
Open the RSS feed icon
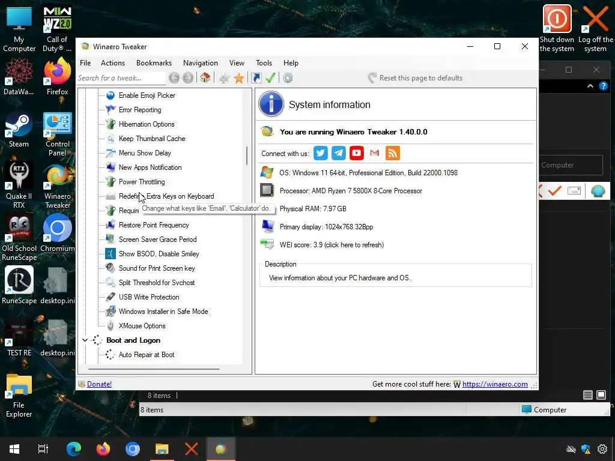[x=393, y=153]
